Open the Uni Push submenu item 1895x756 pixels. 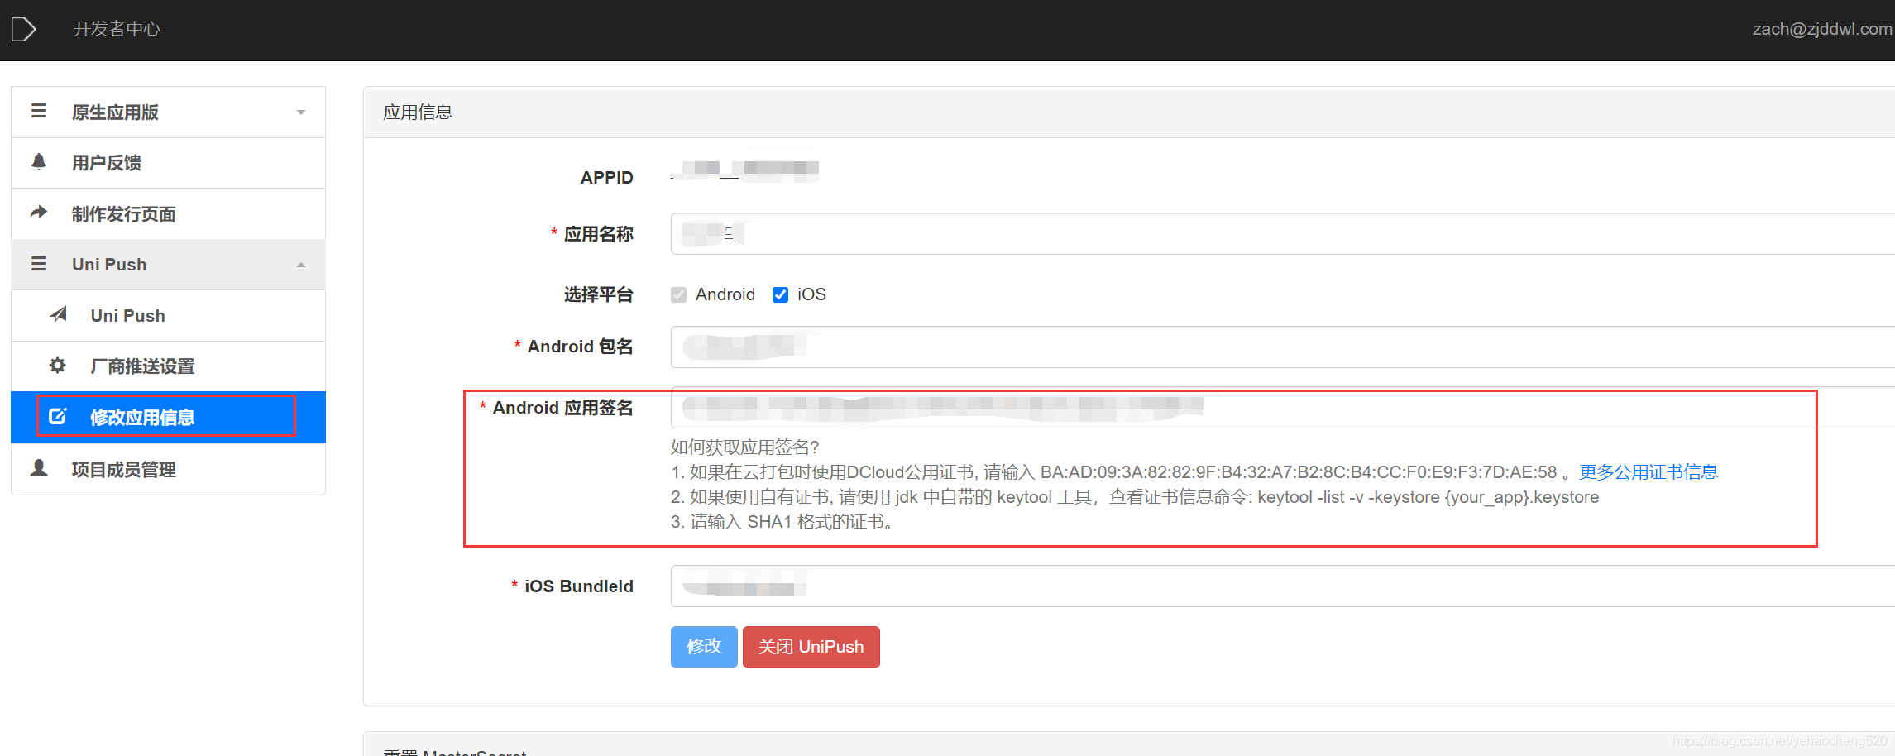(168, 316)
